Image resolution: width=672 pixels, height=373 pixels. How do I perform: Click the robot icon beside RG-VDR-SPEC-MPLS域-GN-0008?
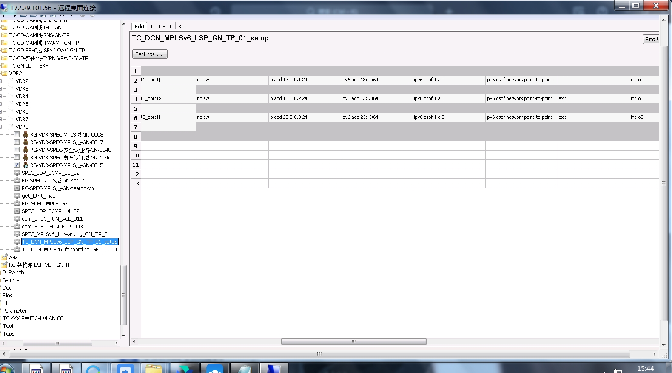(x=26, y=134)
